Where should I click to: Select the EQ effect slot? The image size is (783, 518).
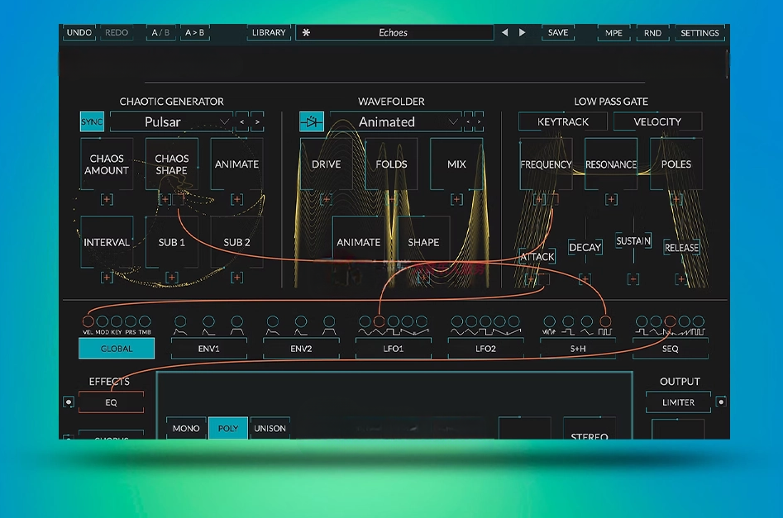[x=111, y=402]
